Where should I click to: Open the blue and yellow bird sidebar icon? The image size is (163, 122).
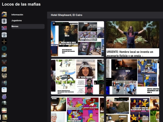coord(4,14)
